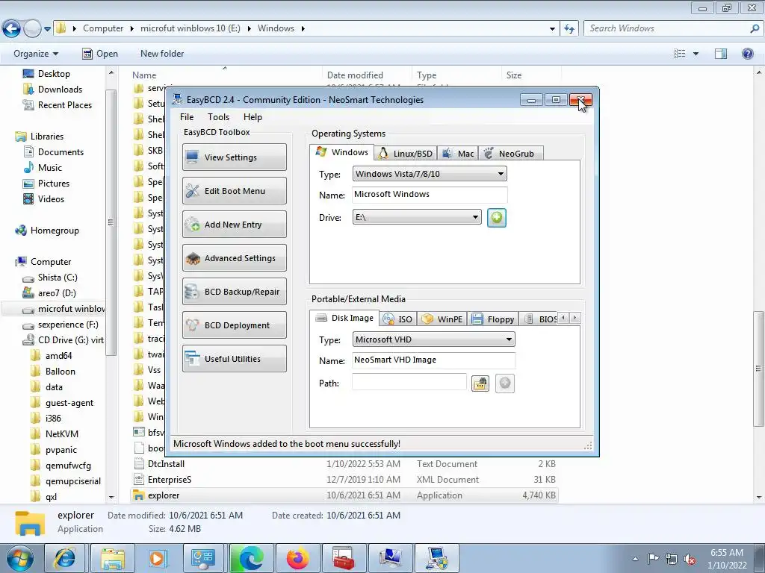Click green plus add entry icon
Screen dimensions: 765x573
496,217
